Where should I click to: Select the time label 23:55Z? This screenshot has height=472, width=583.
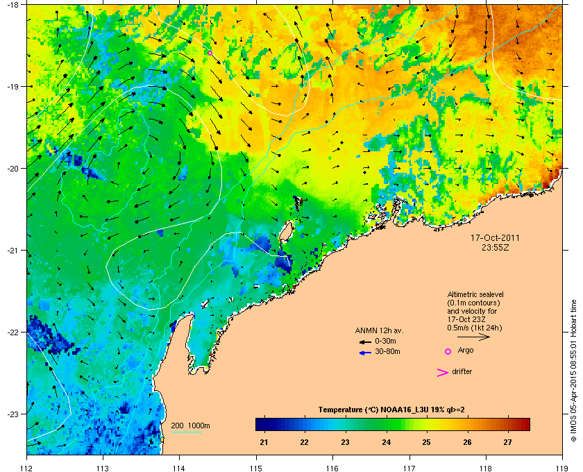[496, 247]
